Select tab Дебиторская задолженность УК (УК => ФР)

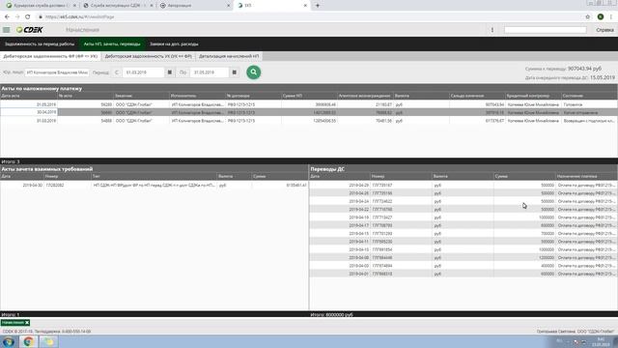tap(148, 56)
